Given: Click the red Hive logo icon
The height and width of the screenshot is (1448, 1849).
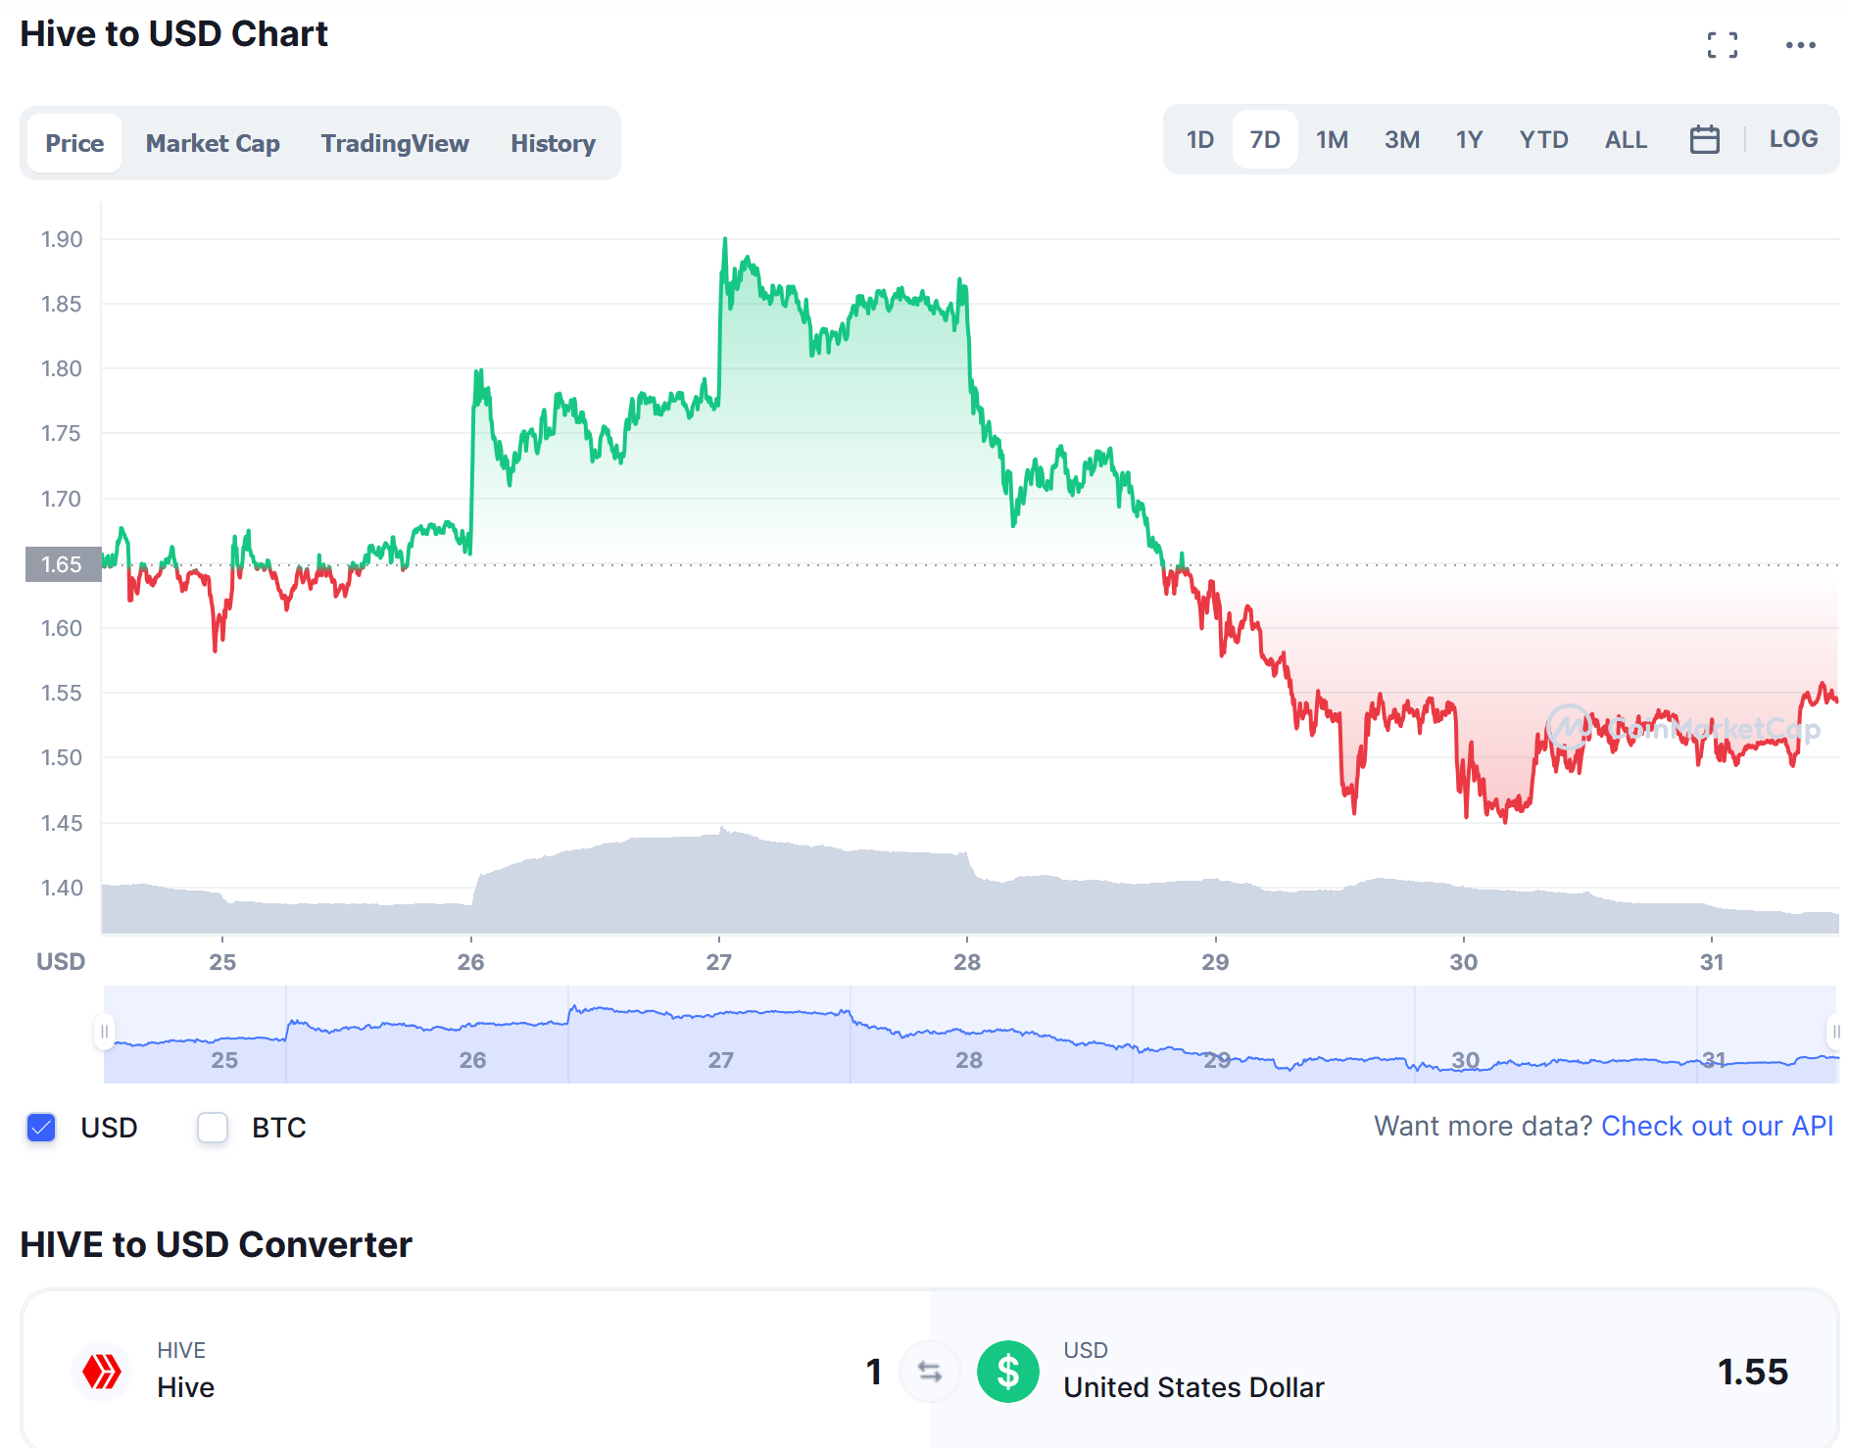Looking at the screenshot, I should click(x=102, y=1372).
